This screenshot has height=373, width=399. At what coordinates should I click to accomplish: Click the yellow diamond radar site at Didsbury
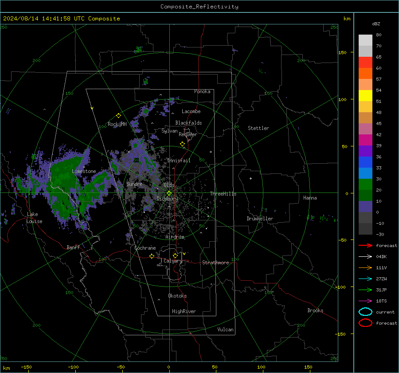169,193
